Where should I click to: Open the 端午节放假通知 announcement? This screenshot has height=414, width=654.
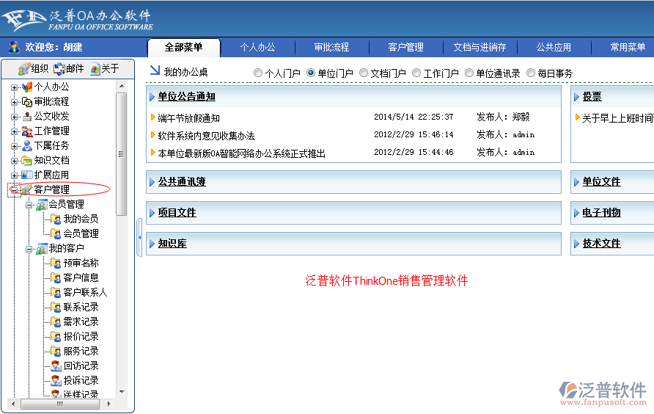click(188, 118)
